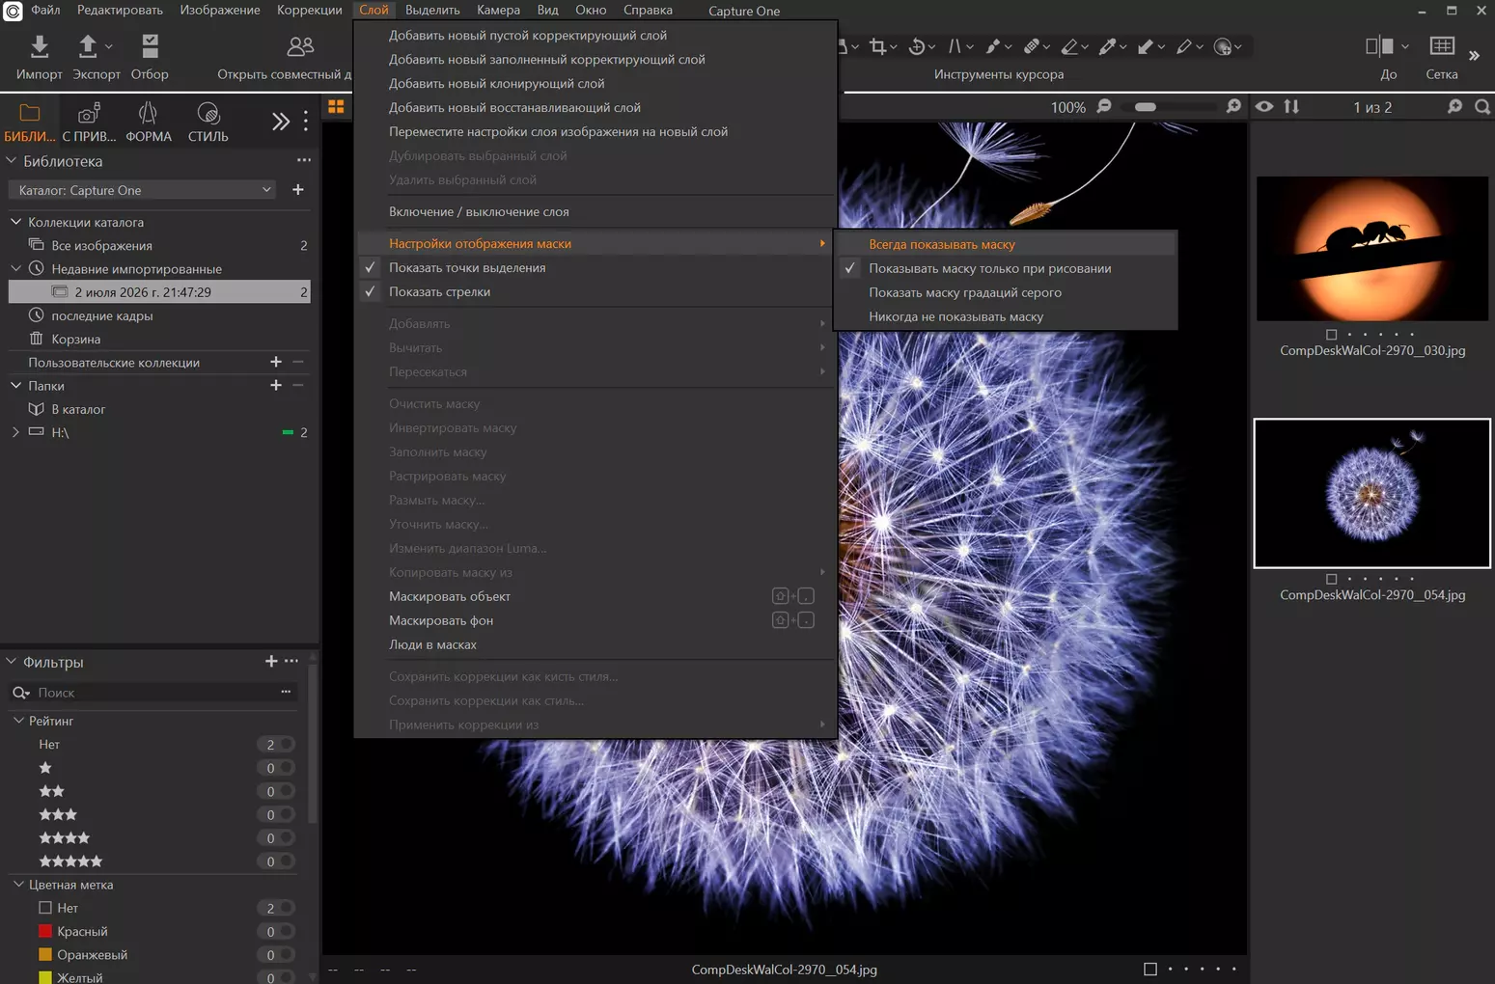Expand the H:\ folder tree
This screenshot has width=1495, height=984.
(x=15, y=432)
